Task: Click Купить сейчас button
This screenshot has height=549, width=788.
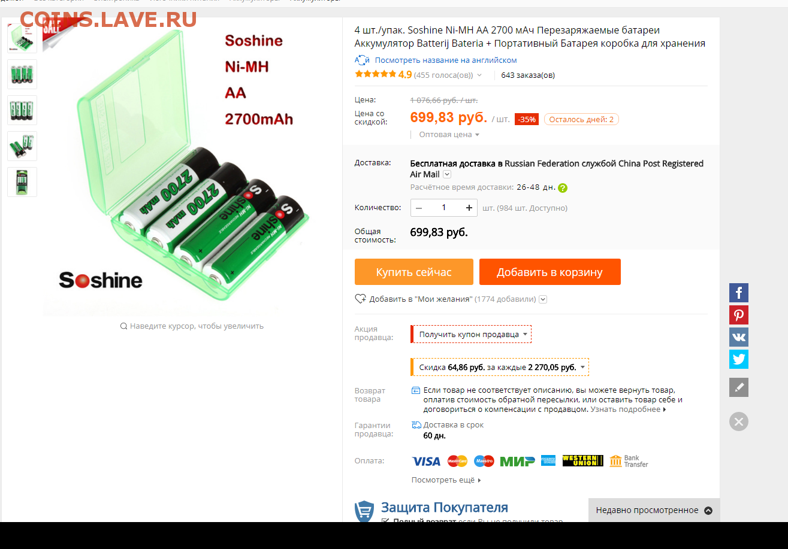Action: [414, 272]
